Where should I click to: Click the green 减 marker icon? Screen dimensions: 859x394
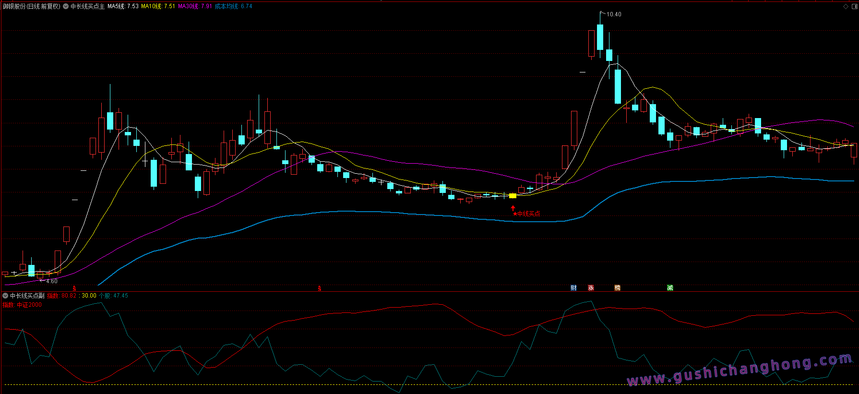(x=670, y=287)
